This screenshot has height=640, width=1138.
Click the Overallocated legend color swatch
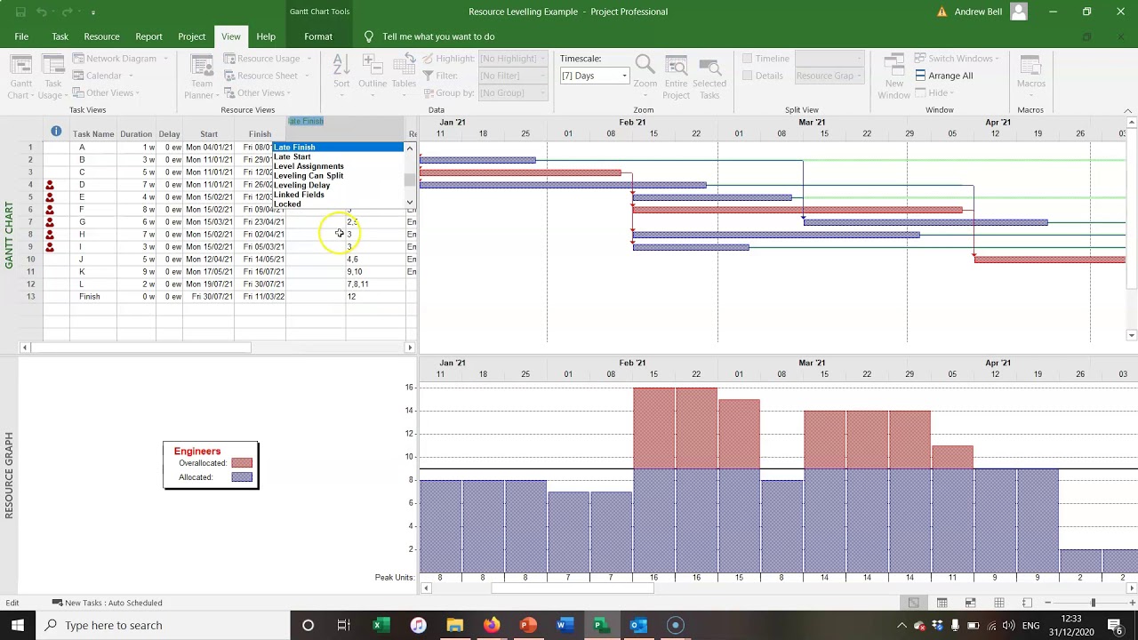point(242,463)
